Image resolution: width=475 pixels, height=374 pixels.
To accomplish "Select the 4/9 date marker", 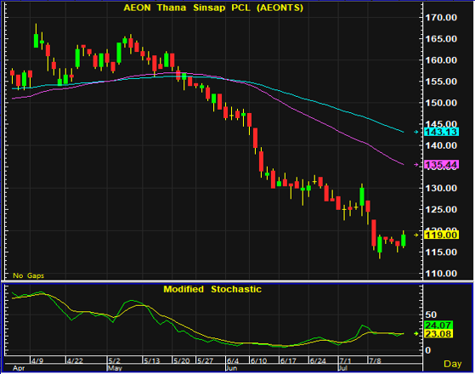I will (x=37, y=360).
